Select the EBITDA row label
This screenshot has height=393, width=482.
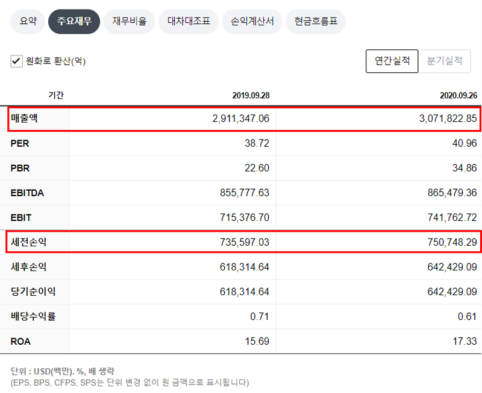[27, 193]
